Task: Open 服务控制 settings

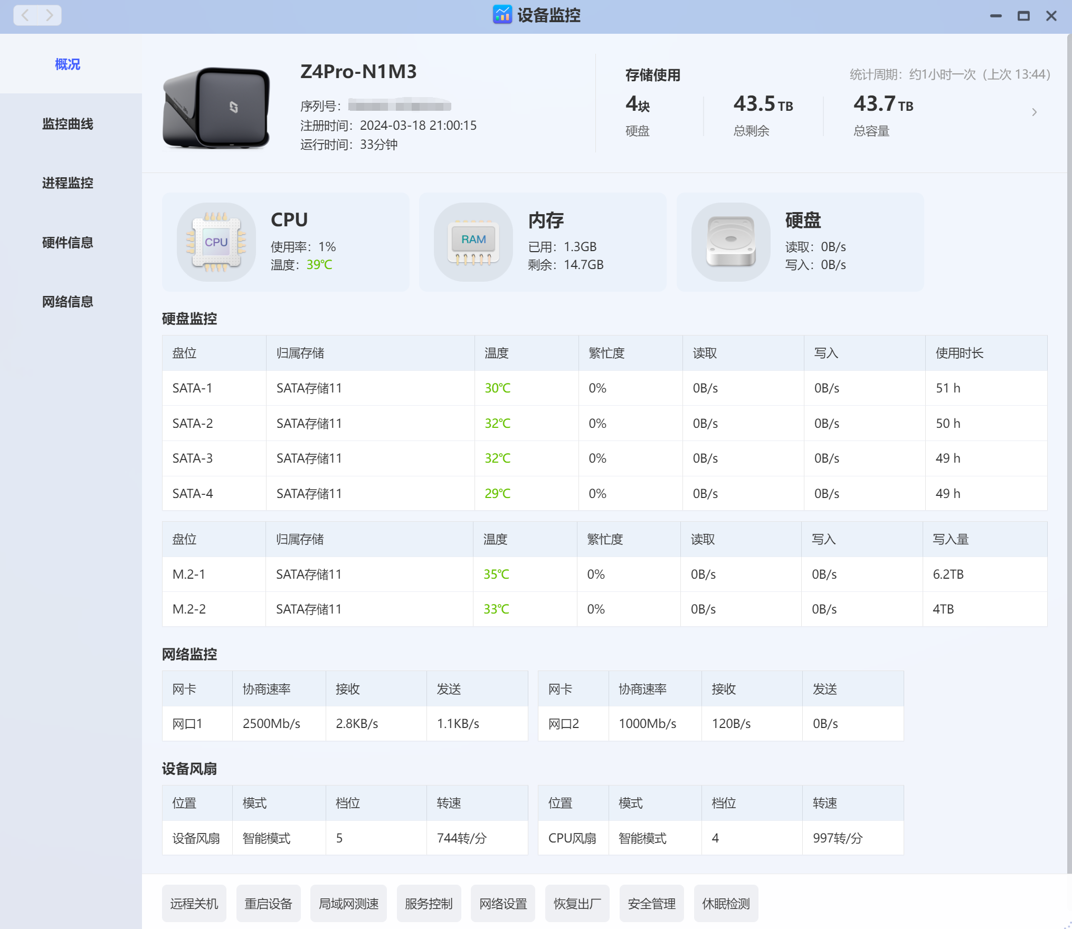Action: tap(429, 904)
